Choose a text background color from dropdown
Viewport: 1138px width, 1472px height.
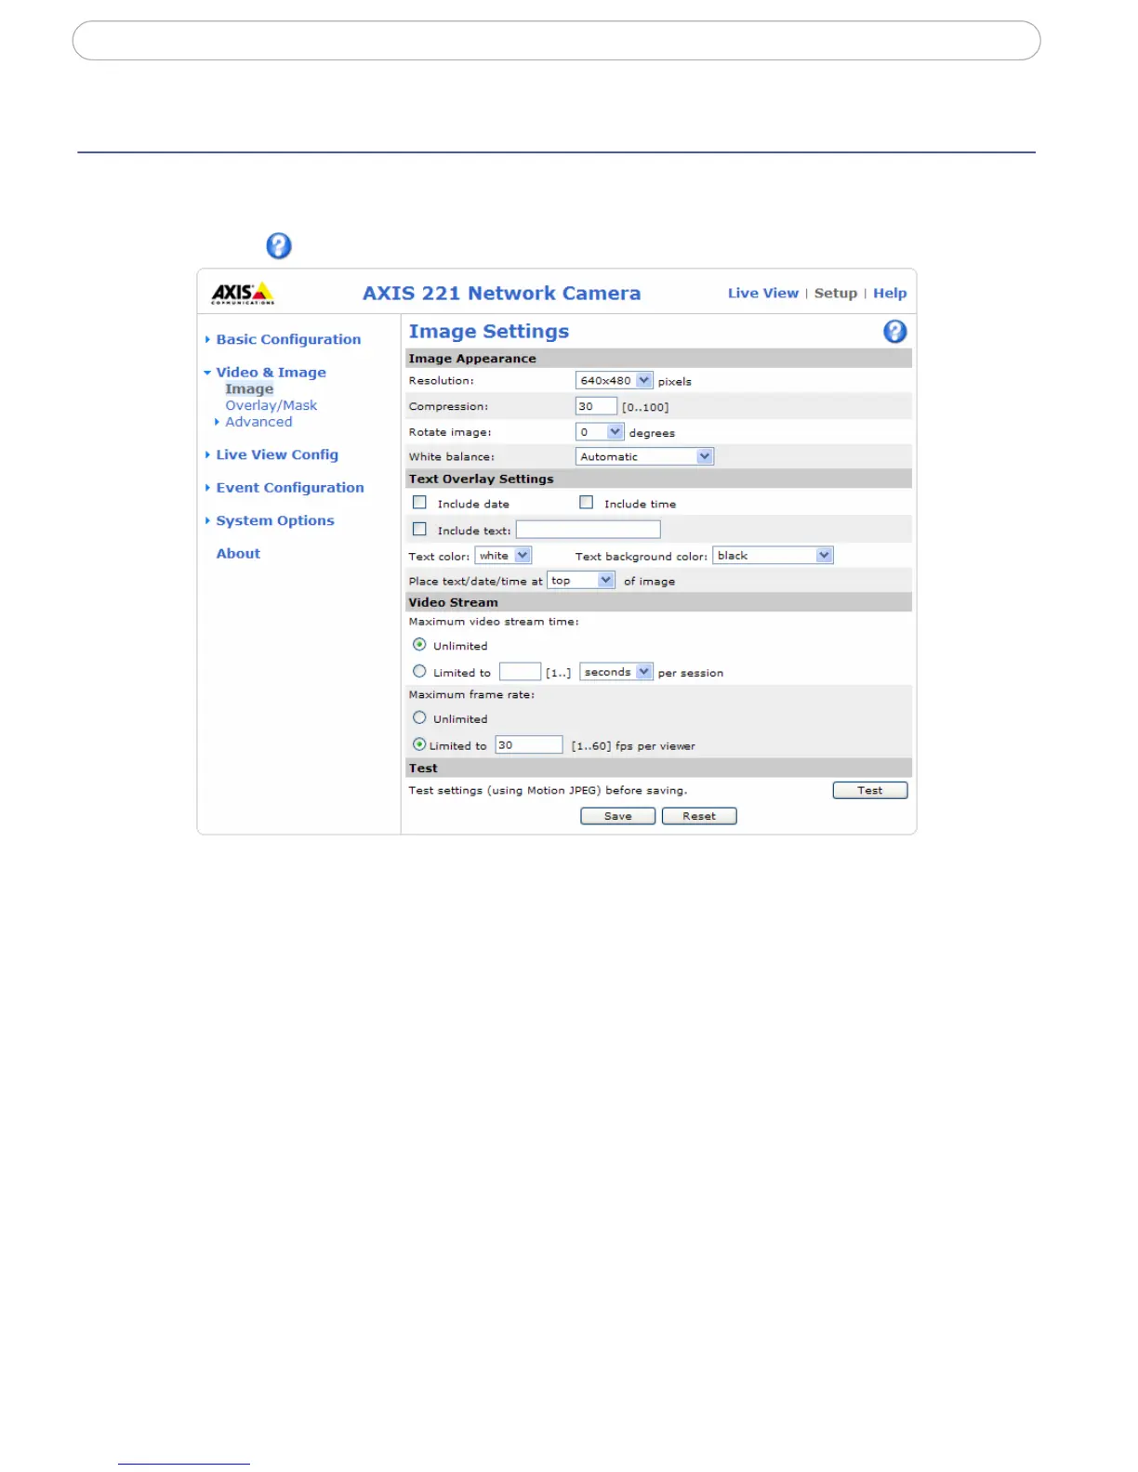pos(773,556)
